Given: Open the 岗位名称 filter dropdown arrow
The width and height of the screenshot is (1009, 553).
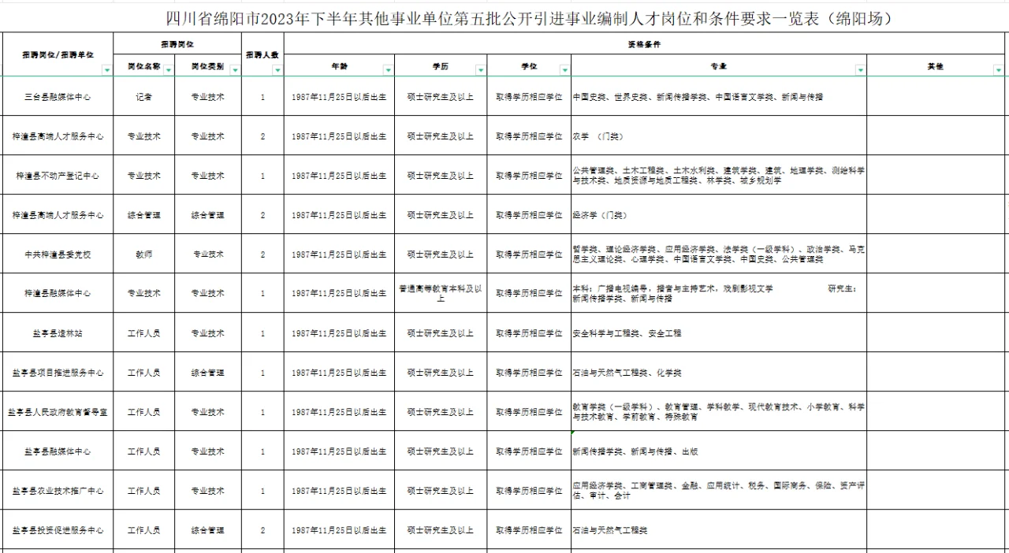Looking at the screenshot, I should tap(169, 69).
